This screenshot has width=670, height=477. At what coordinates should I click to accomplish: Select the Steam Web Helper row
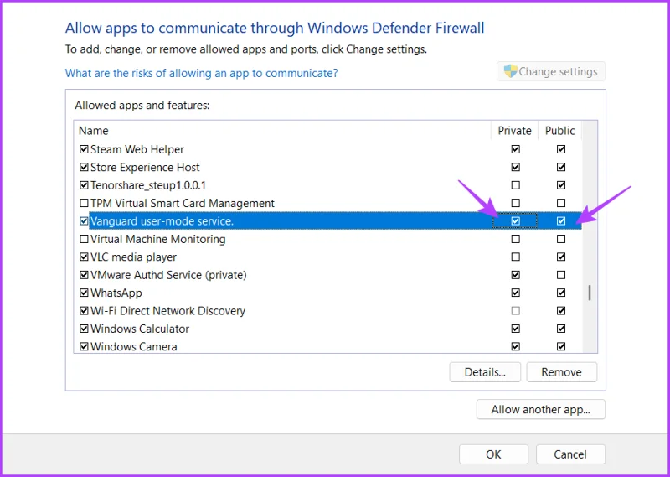(328, 149)
